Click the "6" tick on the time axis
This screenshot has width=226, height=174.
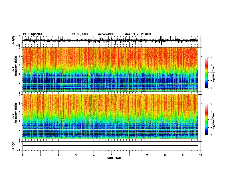point(130,155)
